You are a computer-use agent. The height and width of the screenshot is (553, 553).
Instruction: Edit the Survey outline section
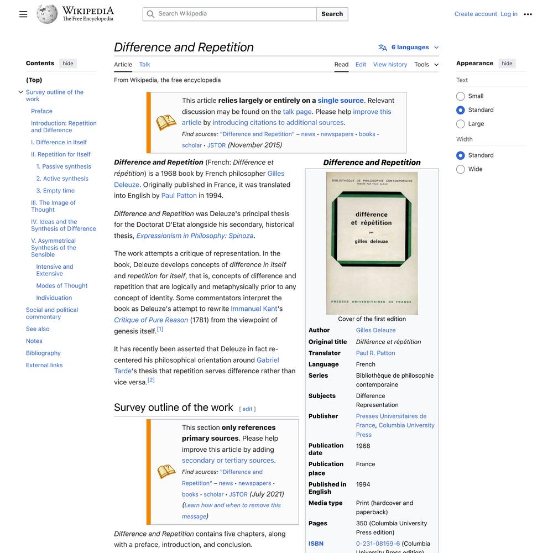[x=247, y=409]
